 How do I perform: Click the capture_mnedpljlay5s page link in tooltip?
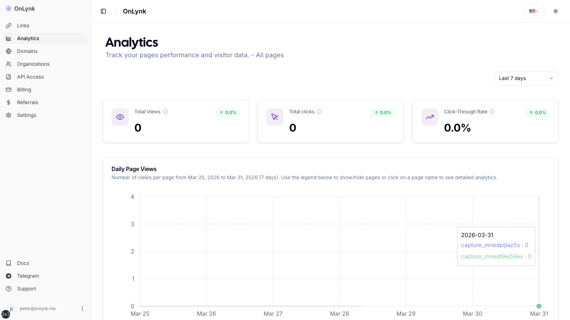click(x=492, y=245)
